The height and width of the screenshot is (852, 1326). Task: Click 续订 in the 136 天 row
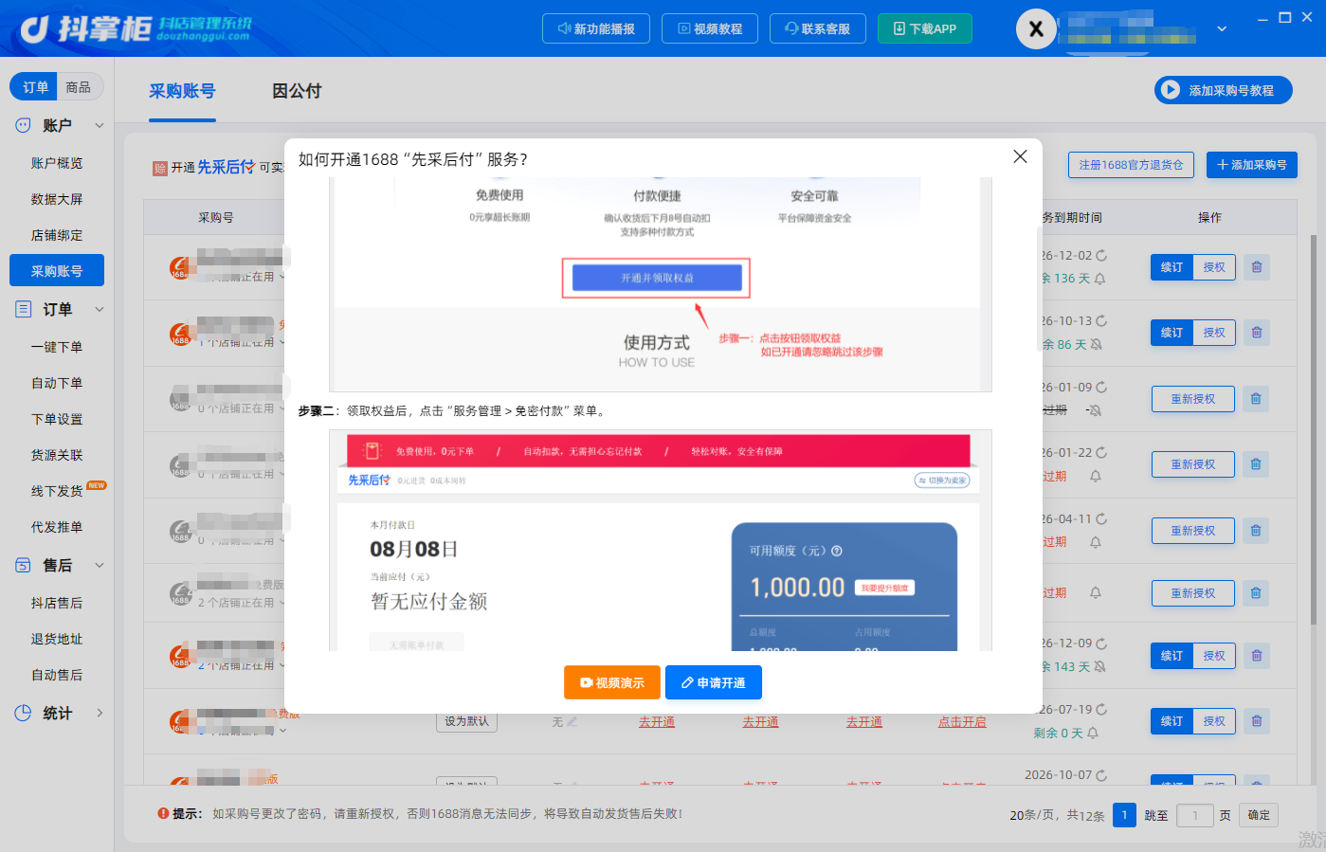[x=1172, y=267]
